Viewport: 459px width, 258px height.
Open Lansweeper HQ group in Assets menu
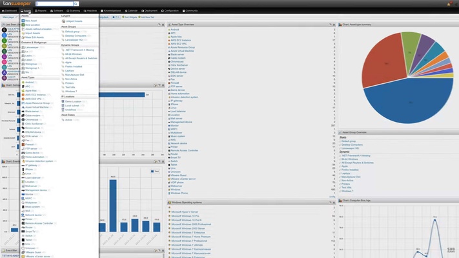[74, 40]
